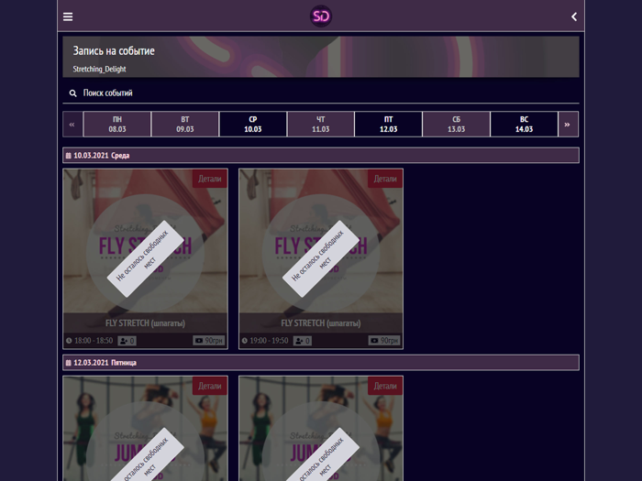
Task: Open the first Friday JUMP class card
Action: 145,429
